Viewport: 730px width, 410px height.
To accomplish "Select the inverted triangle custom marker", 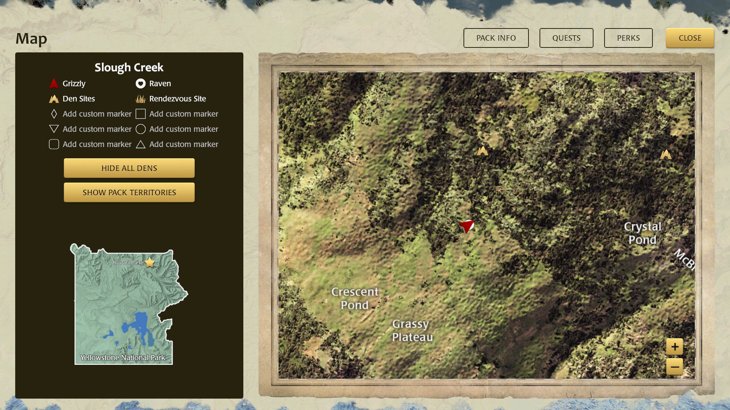I will pos(54,129).
